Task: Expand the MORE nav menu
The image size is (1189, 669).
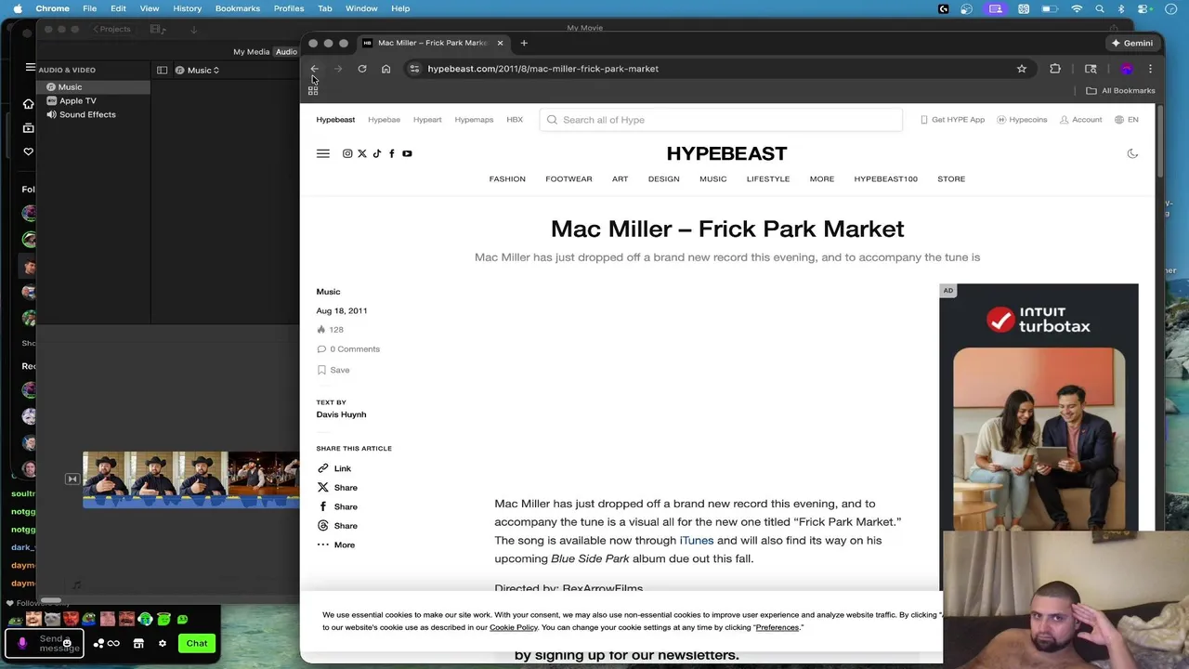Action: [822, 179]
